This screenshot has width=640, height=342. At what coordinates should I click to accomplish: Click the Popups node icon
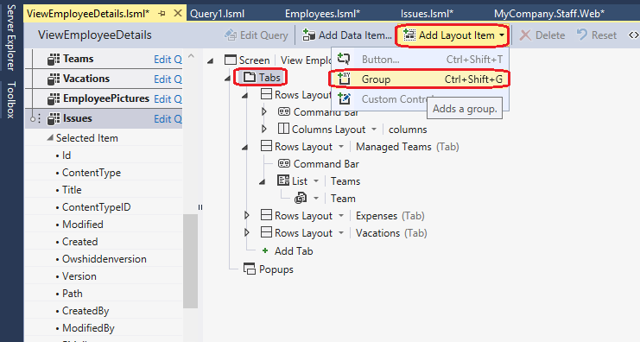250,269
